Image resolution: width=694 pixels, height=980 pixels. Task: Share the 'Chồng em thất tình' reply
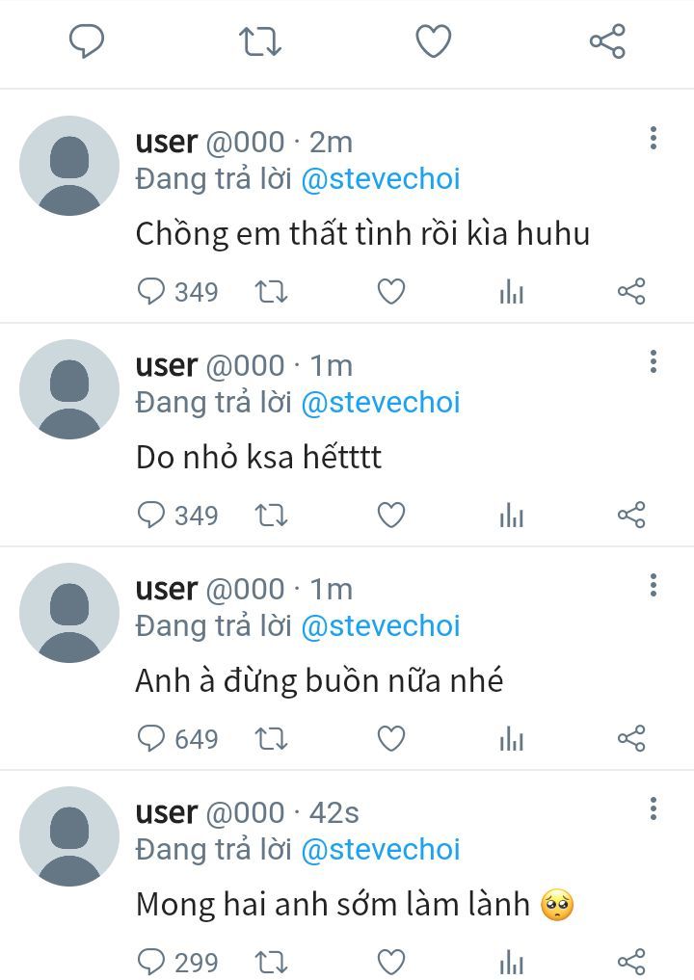(x=631, y=291)
